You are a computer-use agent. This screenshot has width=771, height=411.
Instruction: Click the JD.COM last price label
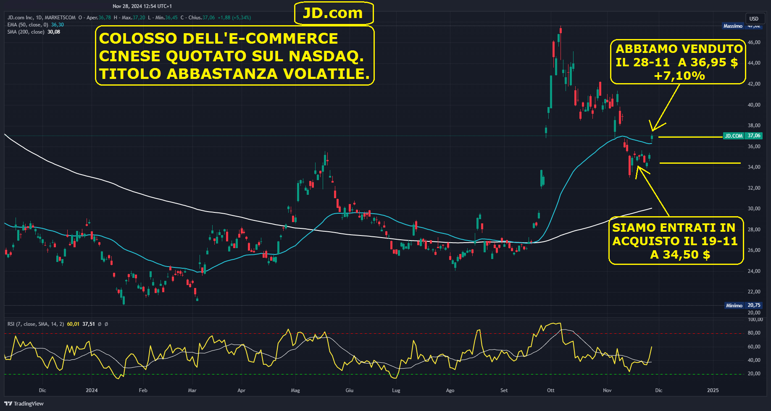point(742,136)
